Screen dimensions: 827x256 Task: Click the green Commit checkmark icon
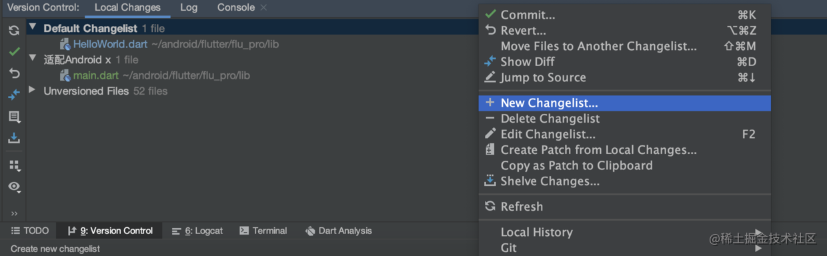pos(14,51)
